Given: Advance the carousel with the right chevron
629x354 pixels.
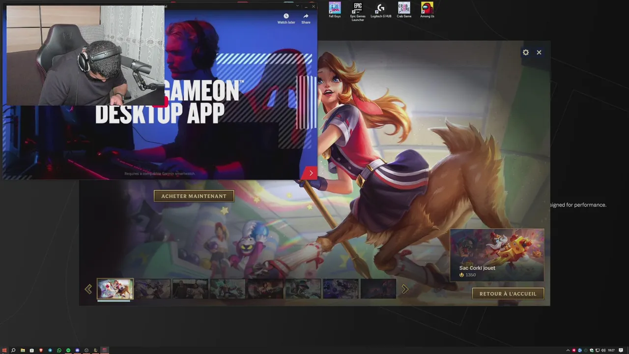Looking at the screenshot, I should point(404,289).
